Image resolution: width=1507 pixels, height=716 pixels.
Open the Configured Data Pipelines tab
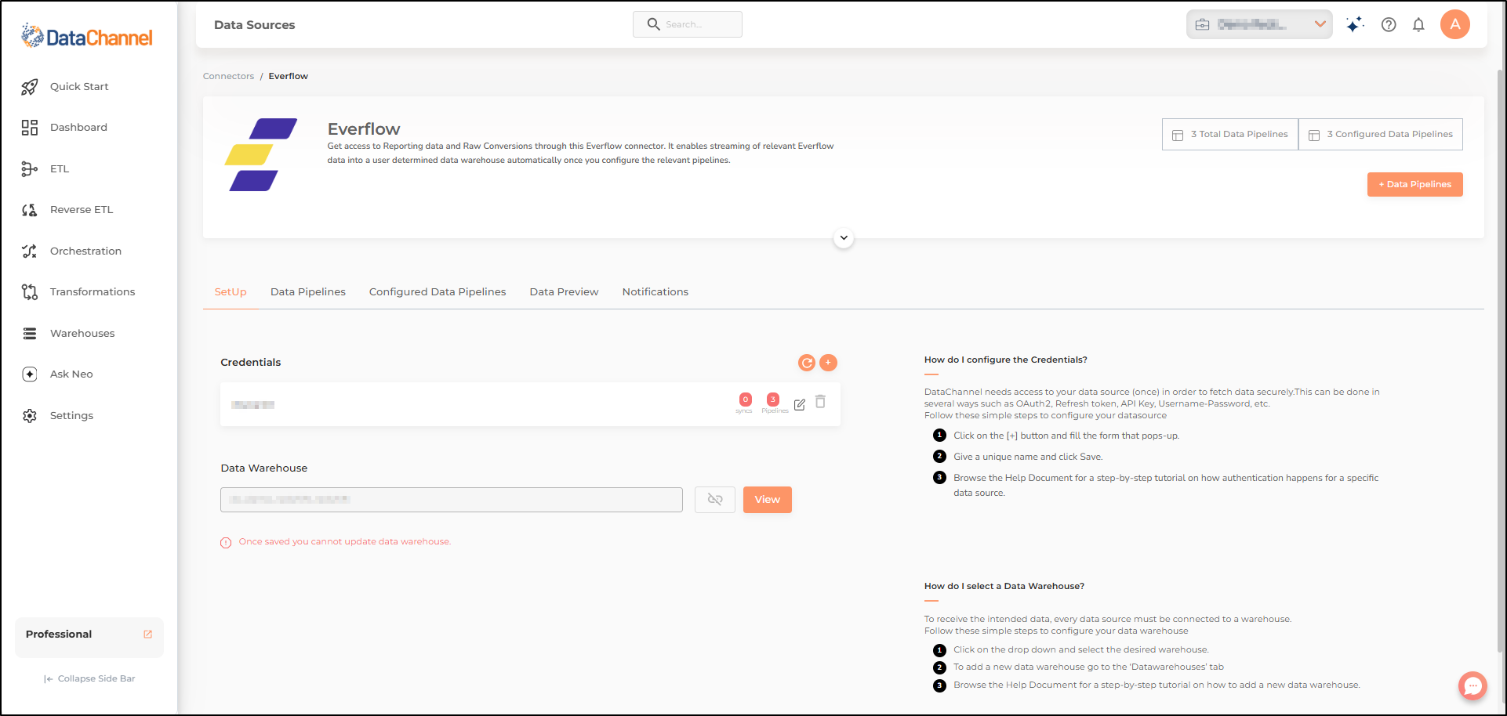[x=438, y=292]
